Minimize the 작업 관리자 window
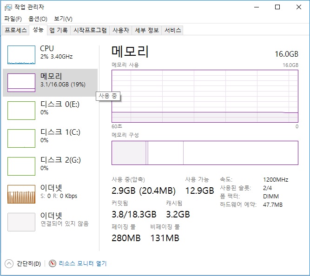 tap(257, 7)
